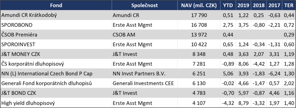
Task: Select the SPOROINVEST row name
Action: (56, 44)
